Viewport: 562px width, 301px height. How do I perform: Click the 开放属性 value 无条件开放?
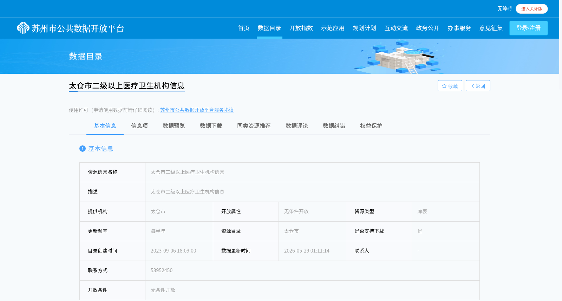click(296, 211)
